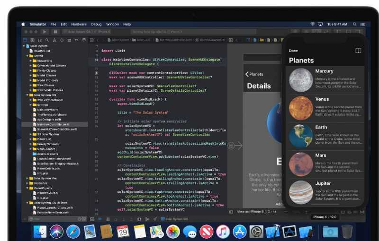Click the Spotlight search icon in menu bar
379x241 pixels.
(x=354, y=24)
